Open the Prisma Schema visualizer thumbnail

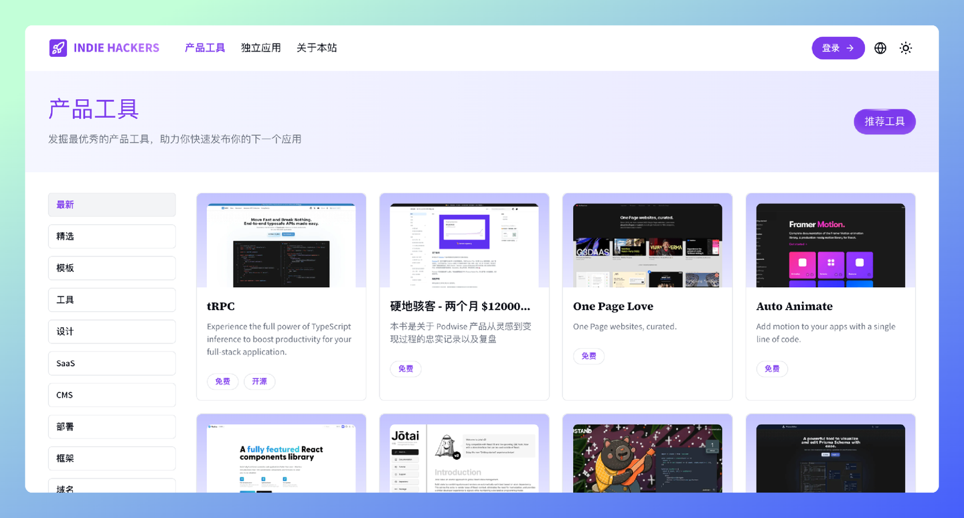click(831, 458)
